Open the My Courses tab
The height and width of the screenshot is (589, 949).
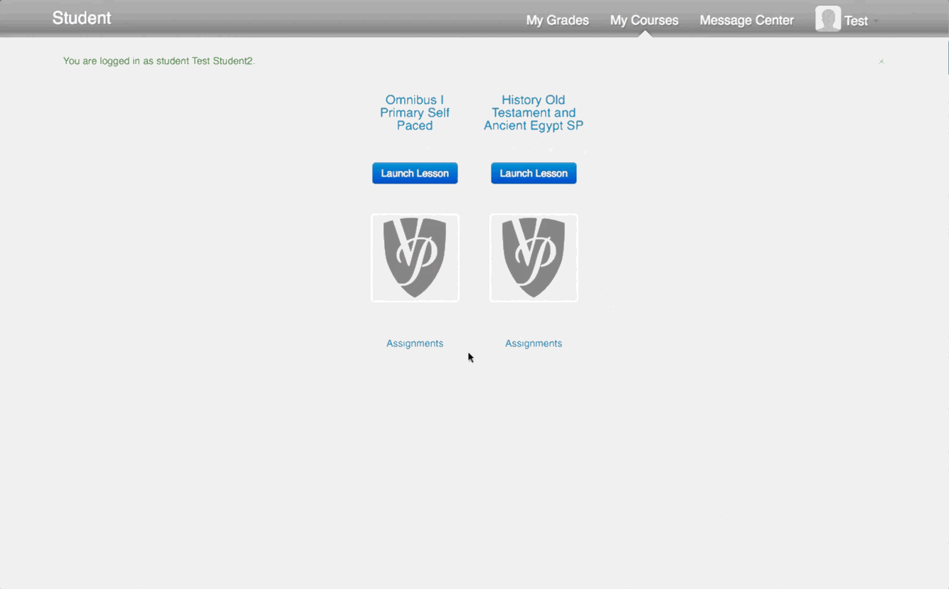pyautogui.click(x=644, y=21)
